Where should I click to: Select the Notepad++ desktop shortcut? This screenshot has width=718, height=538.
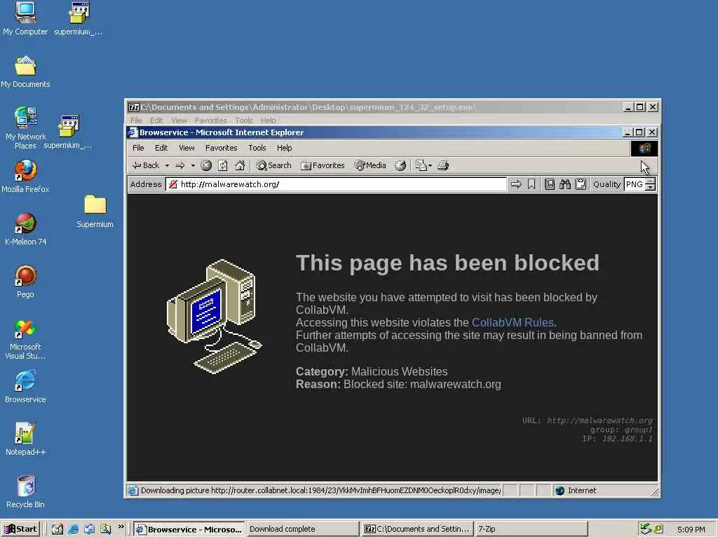click(25, 439)
